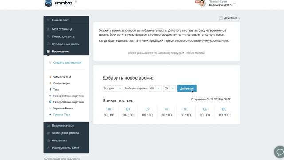Image resolution: width=284 pixels, height=160 pixels.
Task: Click the Создать расписание link
Action: click(x=67, y=62)
